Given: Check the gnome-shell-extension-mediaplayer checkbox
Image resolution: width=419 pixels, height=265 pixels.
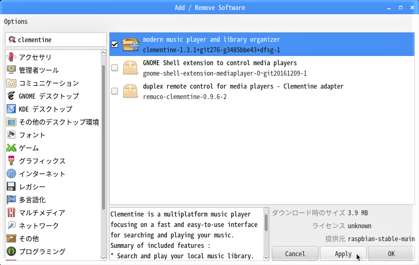Looking at the screenshot, I should point(115,68).
